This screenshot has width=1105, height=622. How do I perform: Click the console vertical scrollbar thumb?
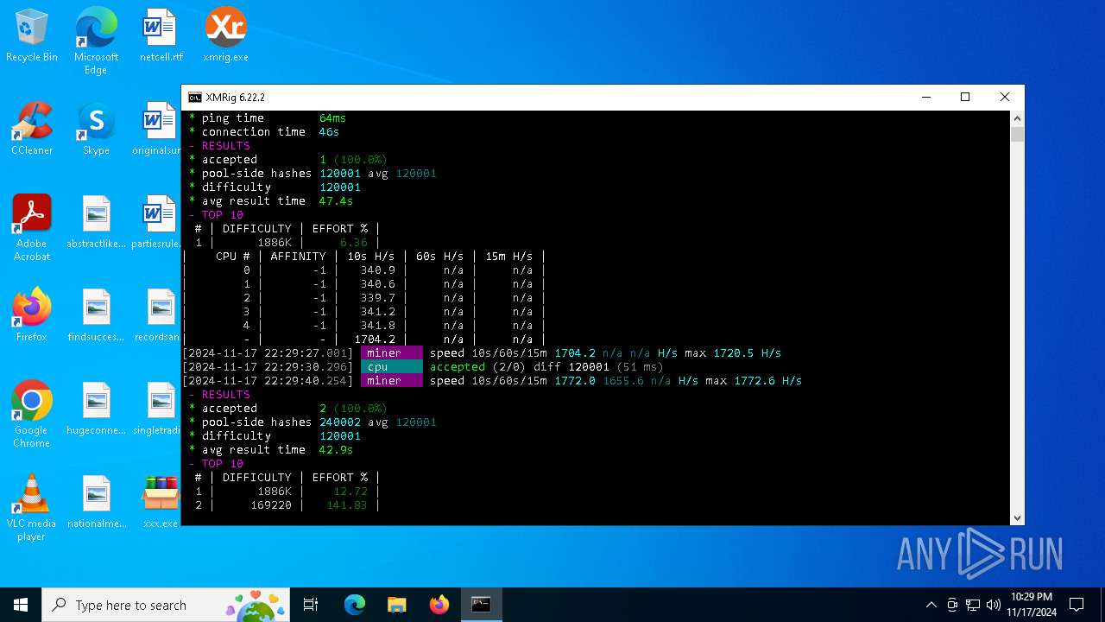[1017, 134]
